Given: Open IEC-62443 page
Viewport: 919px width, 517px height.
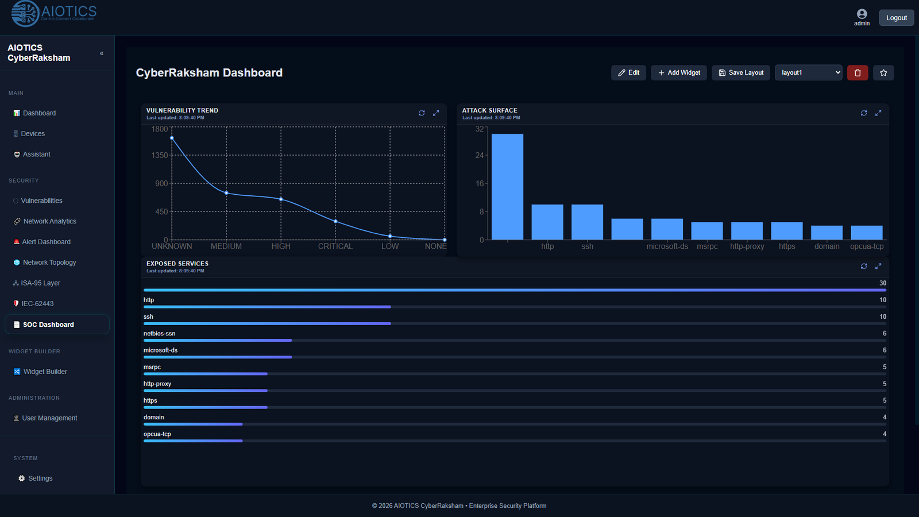Looking at the screenshot, I should click(x=57, y=304).
